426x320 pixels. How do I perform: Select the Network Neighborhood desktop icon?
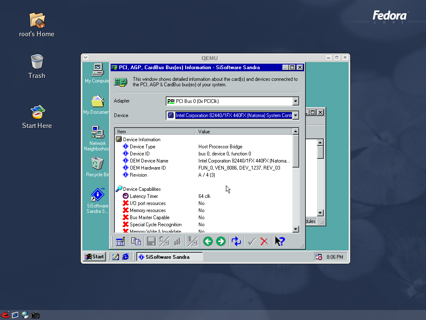point(97,138)
